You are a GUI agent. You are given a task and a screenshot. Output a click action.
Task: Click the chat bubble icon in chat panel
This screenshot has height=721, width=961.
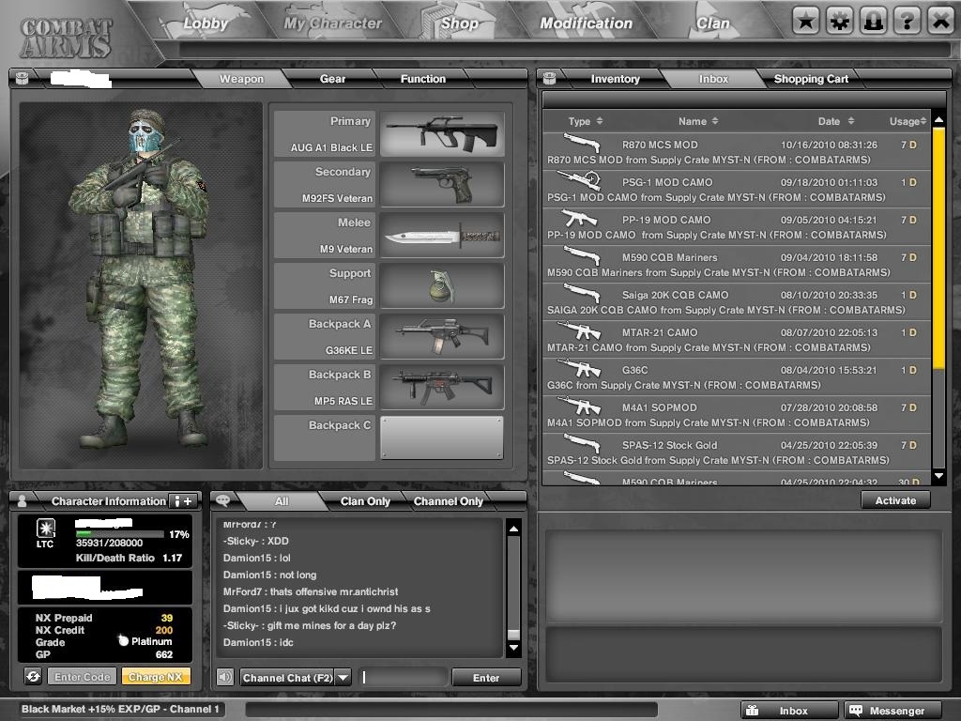pyautogui.click(x=222, y=500)
